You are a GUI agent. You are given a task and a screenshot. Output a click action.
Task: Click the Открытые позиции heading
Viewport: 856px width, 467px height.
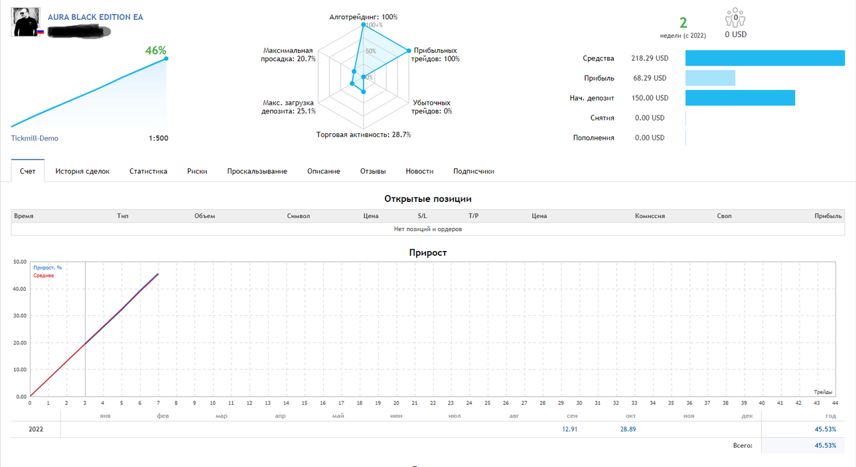click(x=428, y=199)
